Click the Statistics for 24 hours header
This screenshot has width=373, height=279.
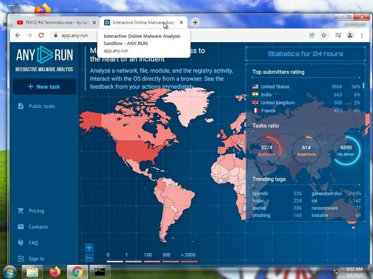306,54
